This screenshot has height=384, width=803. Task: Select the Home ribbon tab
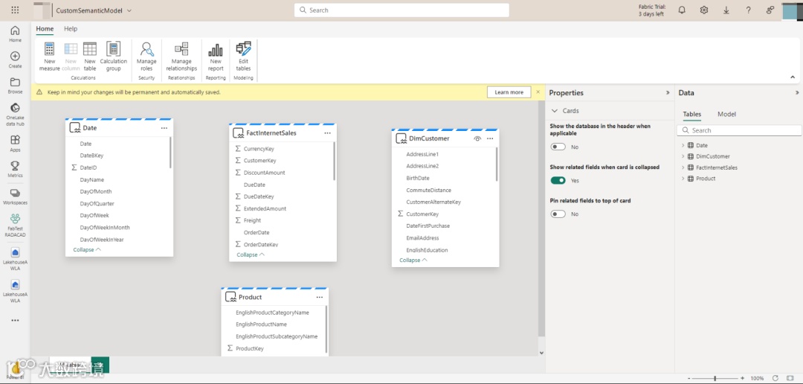[45, 29]
